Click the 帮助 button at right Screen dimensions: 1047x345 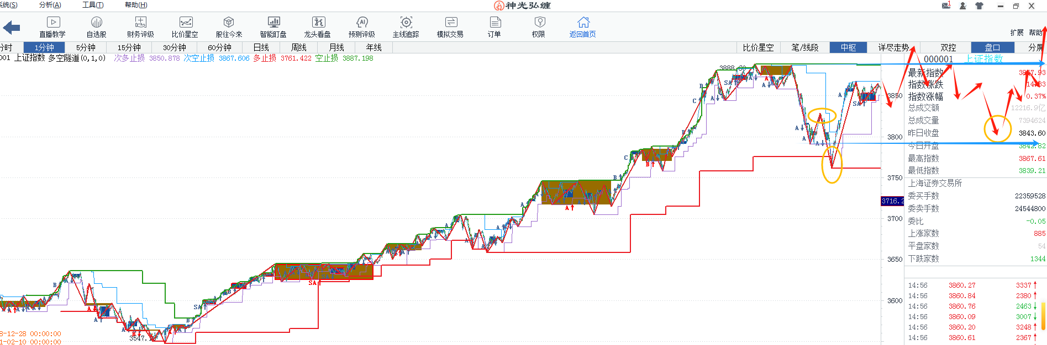coord(1035,33)
